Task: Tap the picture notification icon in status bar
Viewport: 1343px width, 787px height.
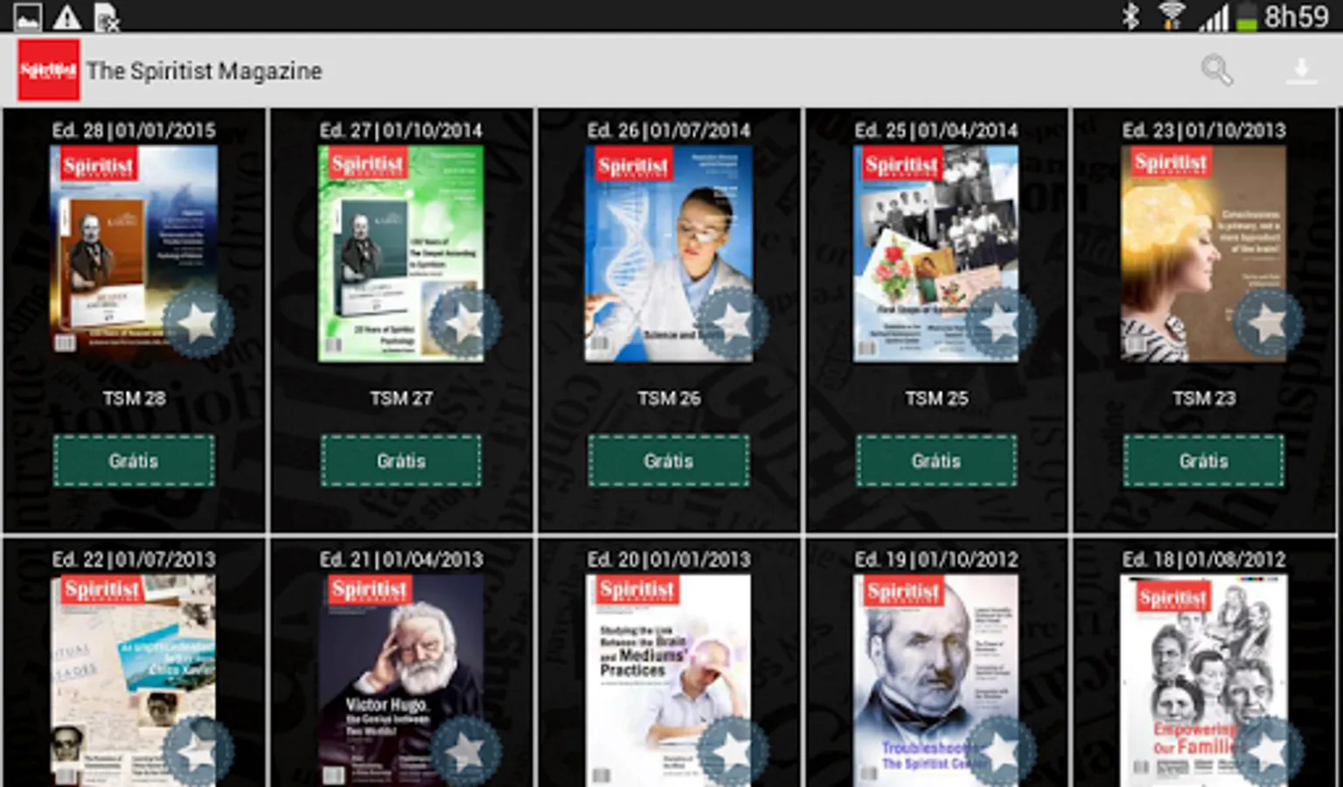Action: click(x=27, y=17)
